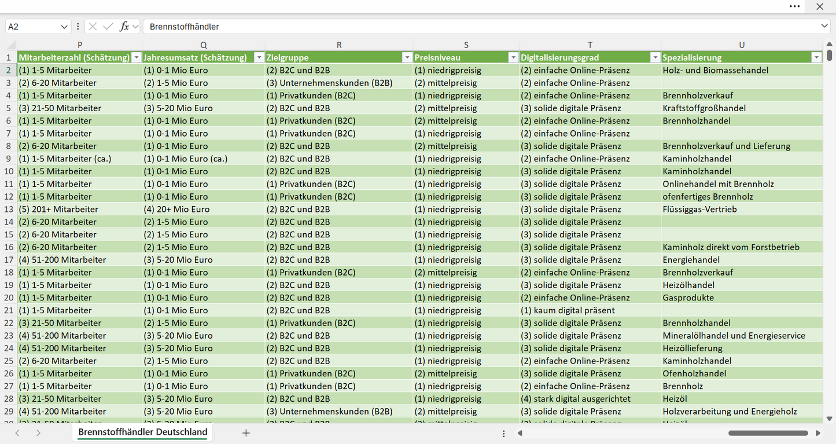Open filter dropdown for Mitarbeiterzahl (Schätzung)
Image resolution: width=836 pixels, height=444 pixels.
point(136,57)
